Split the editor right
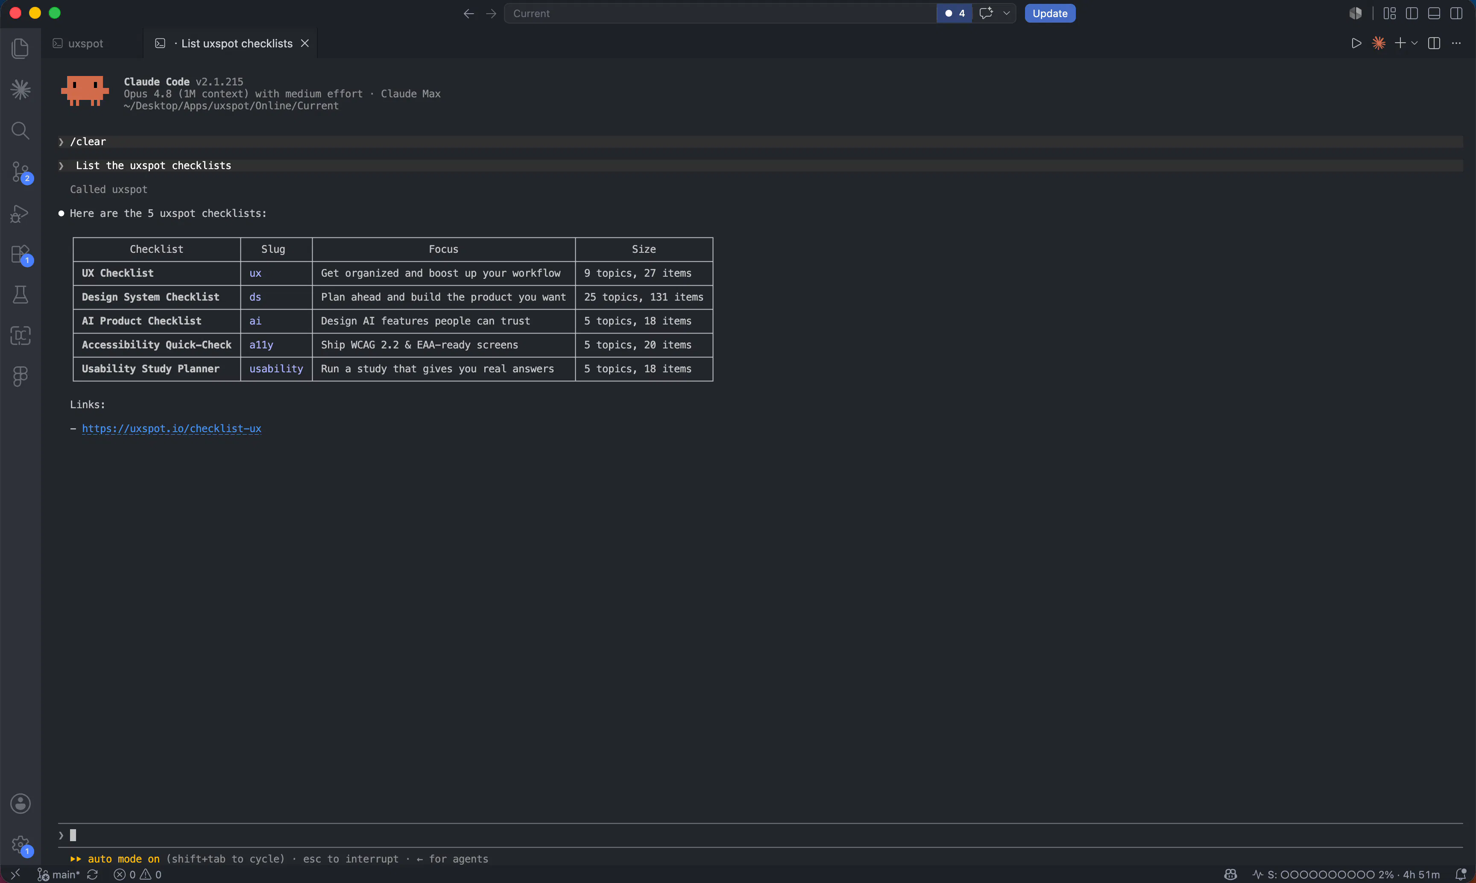Screen dimensions: 1476x883 click(1434, 44)
